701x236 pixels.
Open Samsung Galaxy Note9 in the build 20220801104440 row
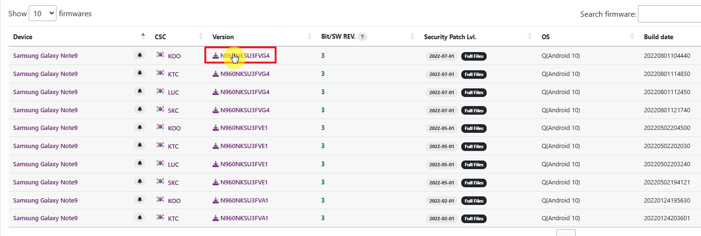45,56
